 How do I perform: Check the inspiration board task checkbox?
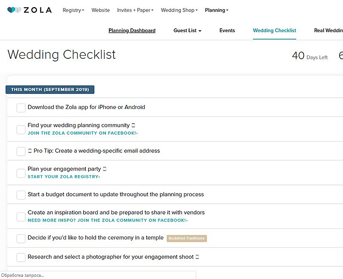[21, 217]
